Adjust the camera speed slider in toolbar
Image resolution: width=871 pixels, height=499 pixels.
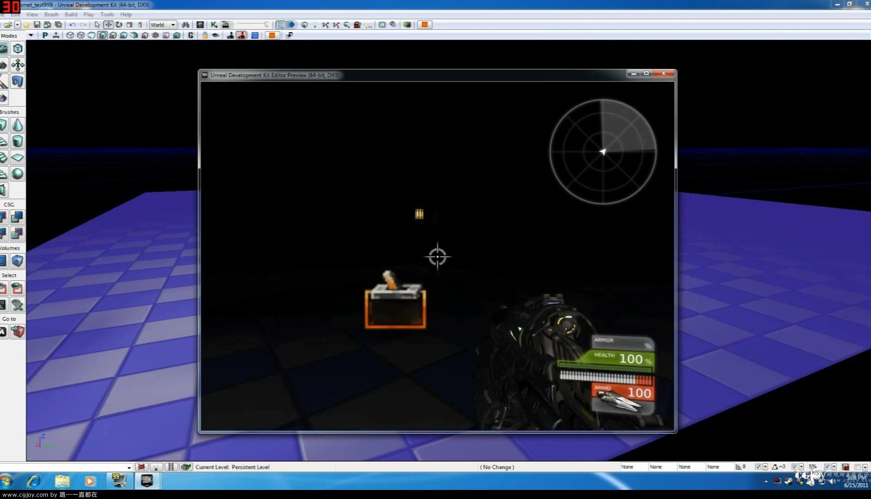253,25
